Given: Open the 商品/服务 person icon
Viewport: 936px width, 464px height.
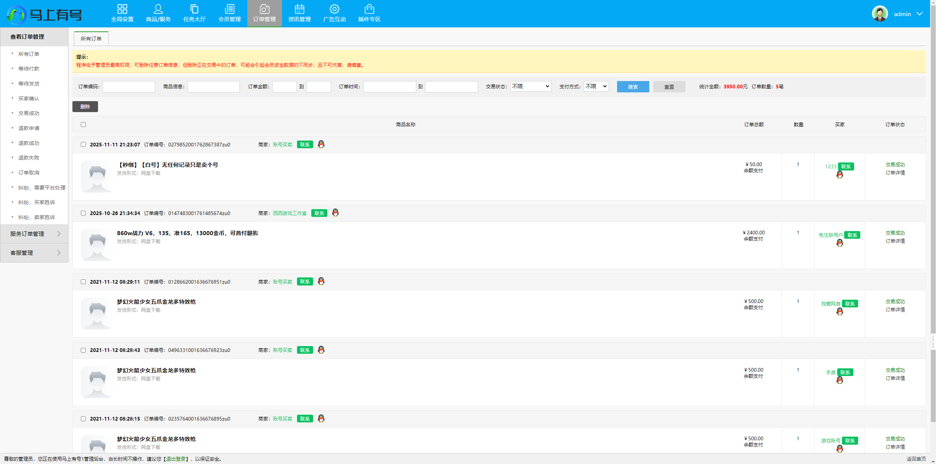Looking at the screenshot, I should (158, 9).
